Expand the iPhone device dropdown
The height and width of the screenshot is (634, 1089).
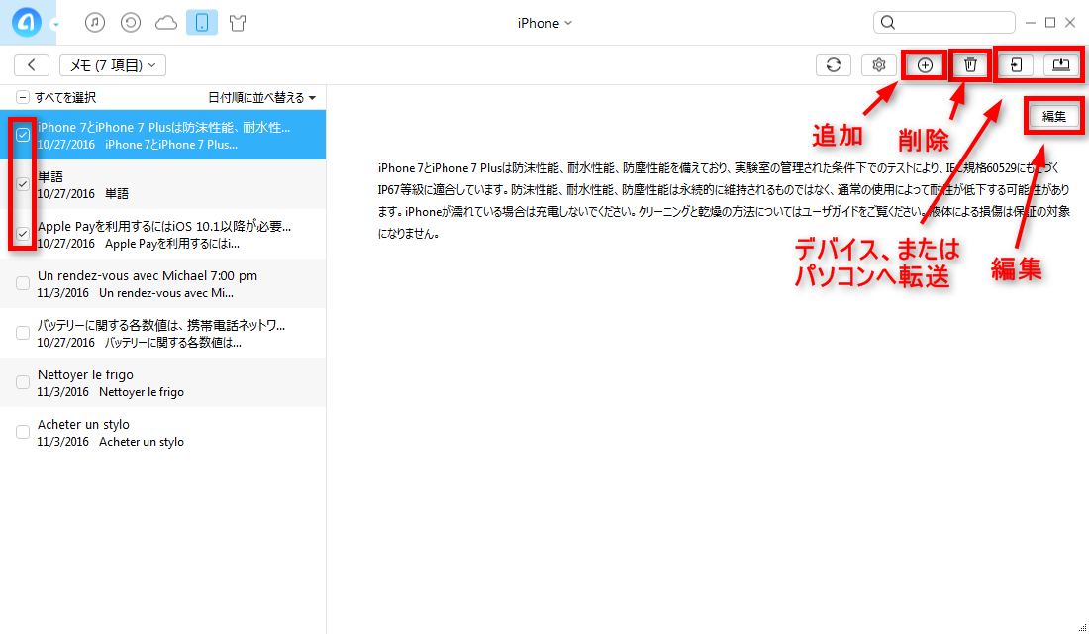pyautogui.click(x=544, y=23)
